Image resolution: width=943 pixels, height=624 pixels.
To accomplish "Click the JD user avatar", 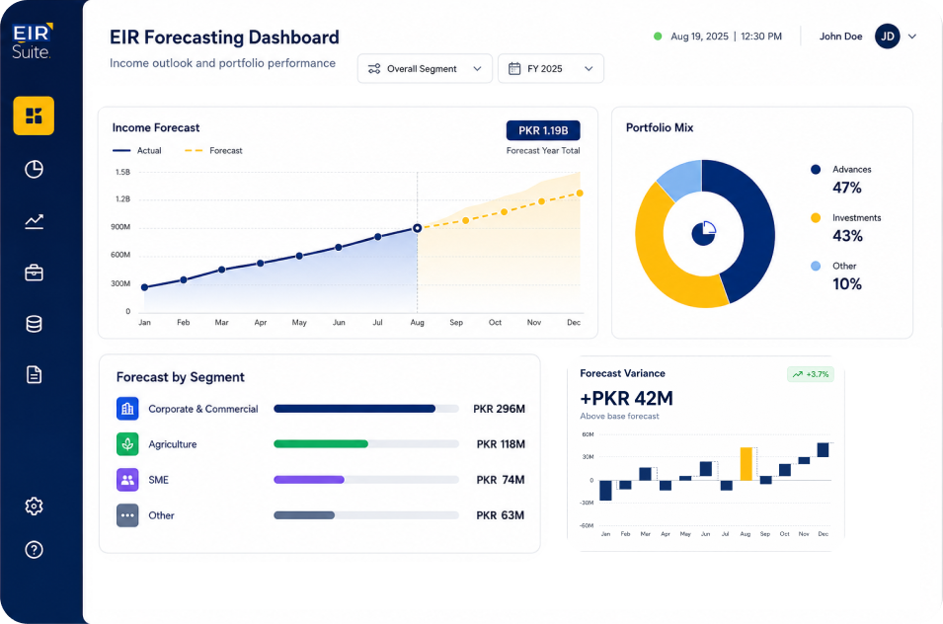I will coord(887,37).
